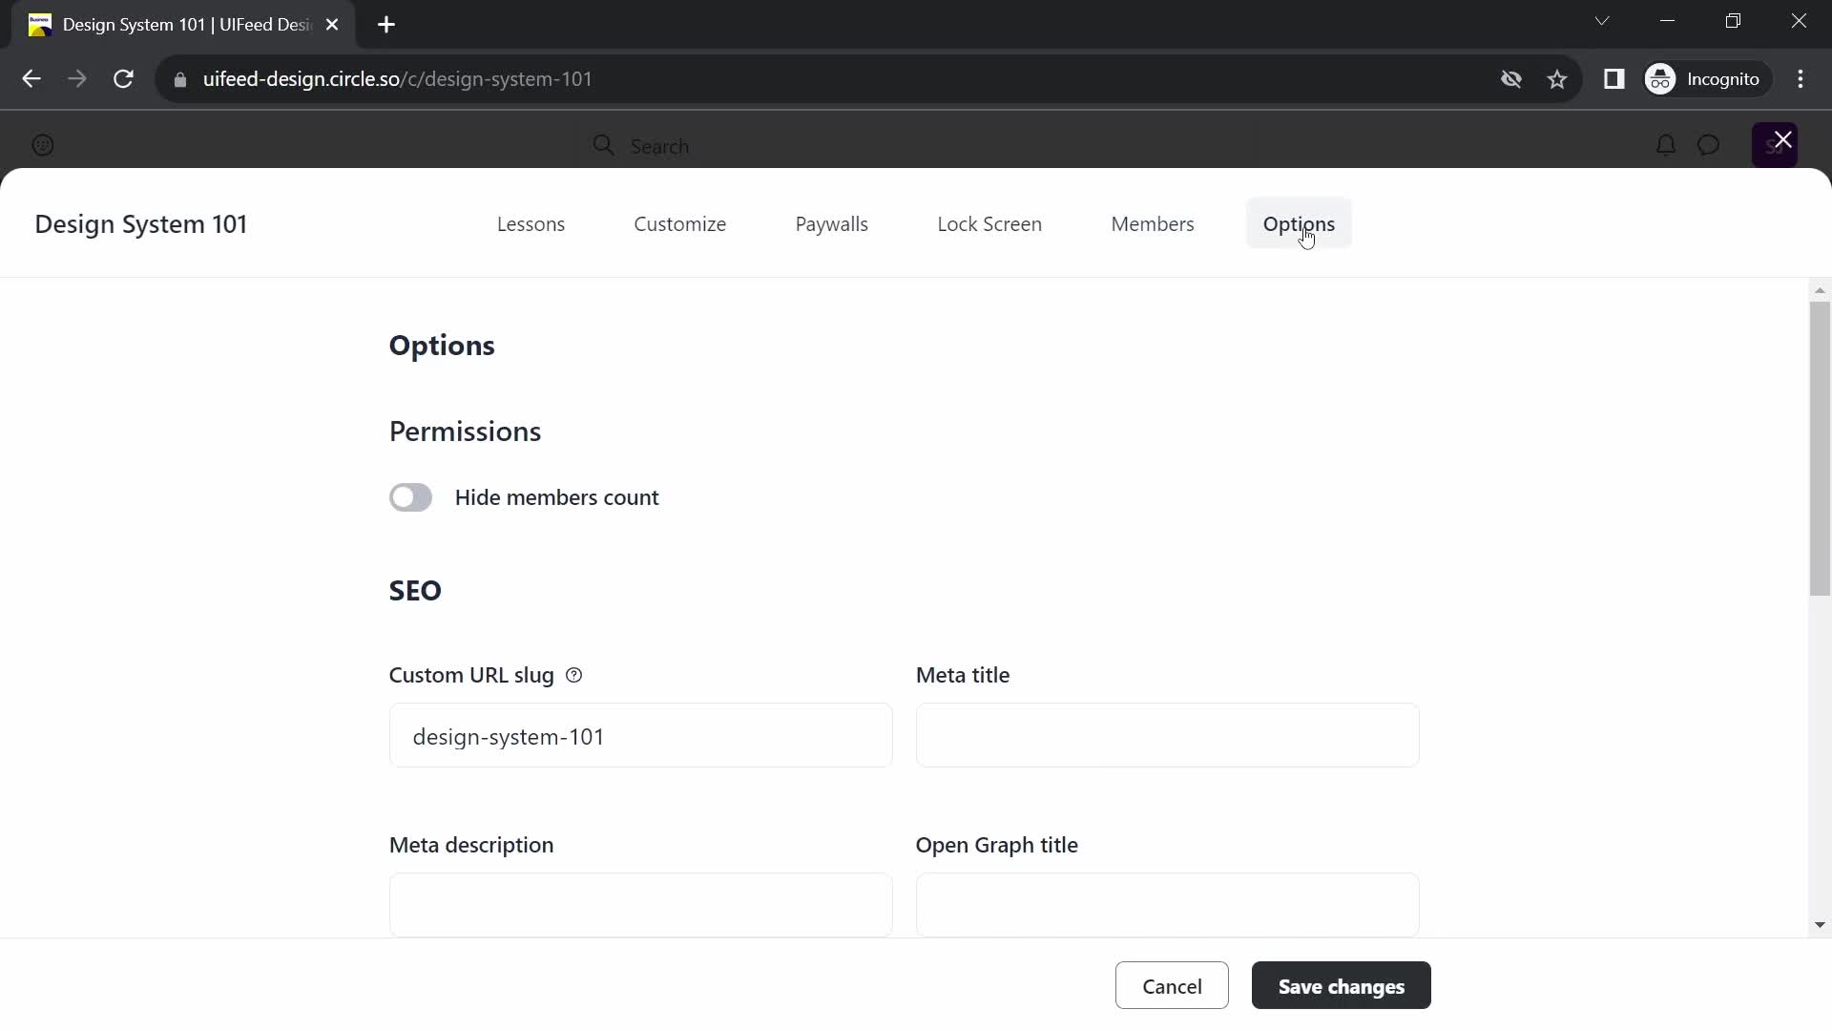Select the Lessons tab
Viewport: 1832px width, 1031px height.
click(531, 224)
